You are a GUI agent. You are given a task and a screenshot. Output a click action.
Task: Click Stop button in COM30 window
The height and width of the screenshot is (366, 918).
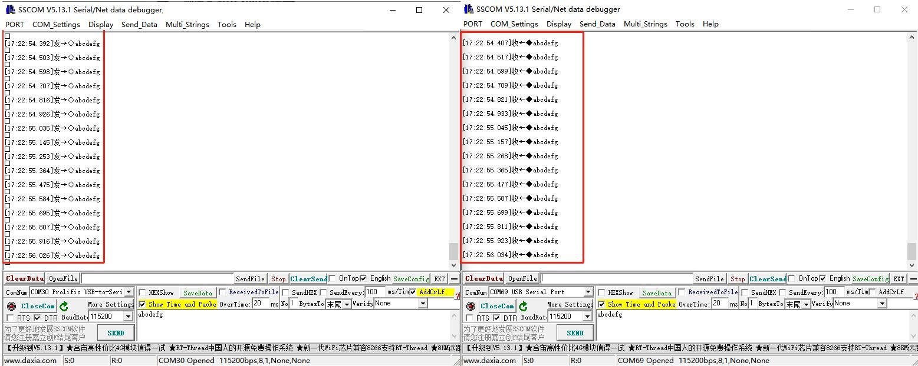[x=278, y=279]
